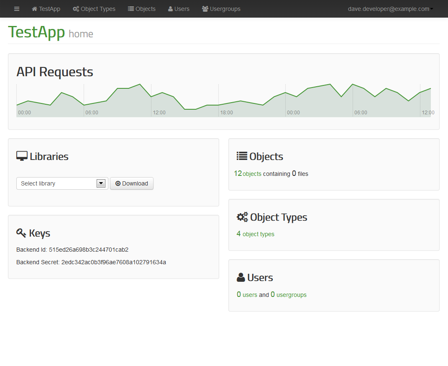
Task: Open the Objects navigation item
Action: (x=142, y=9)
